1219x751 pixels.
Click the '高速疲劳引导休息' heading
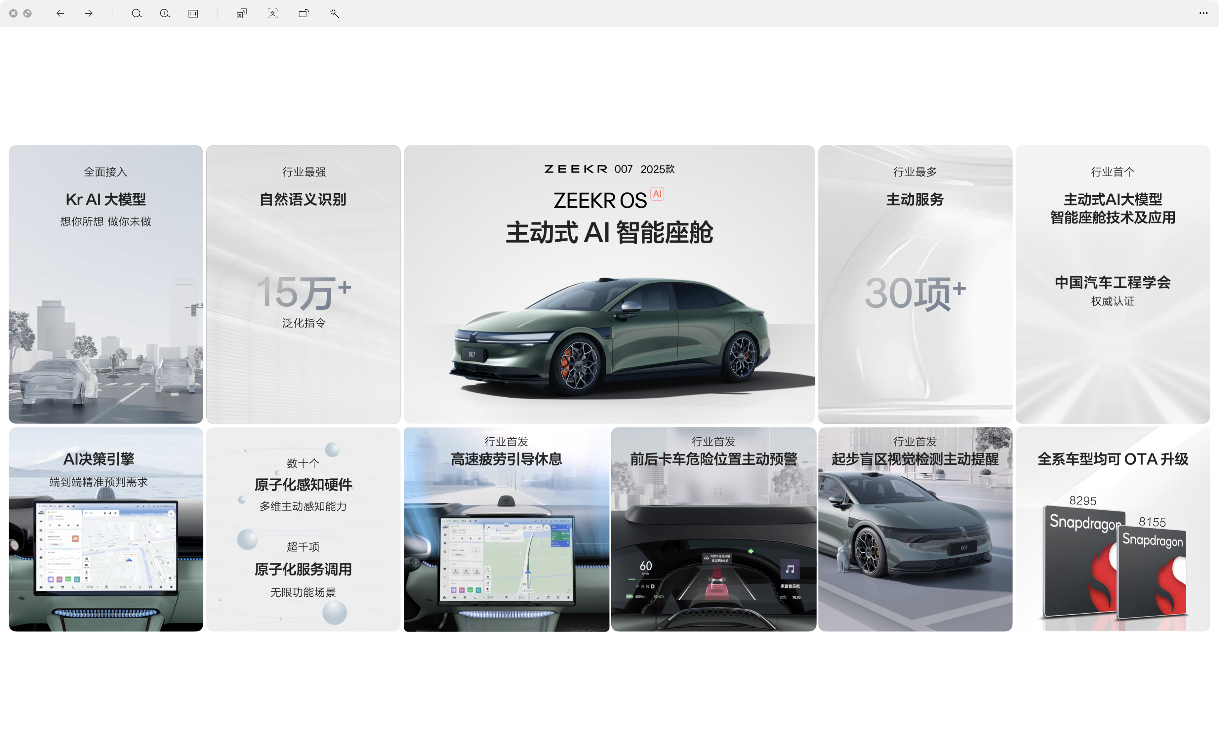point(506,459)
